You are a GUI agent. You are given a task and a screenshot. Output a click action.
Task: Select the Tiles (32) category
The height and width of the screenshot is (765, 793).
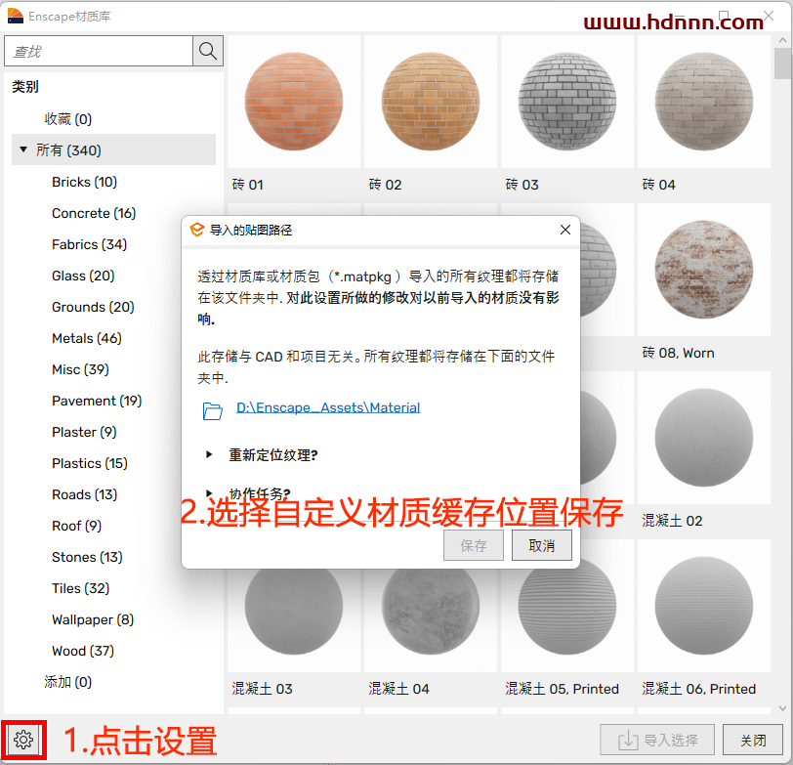80,588
